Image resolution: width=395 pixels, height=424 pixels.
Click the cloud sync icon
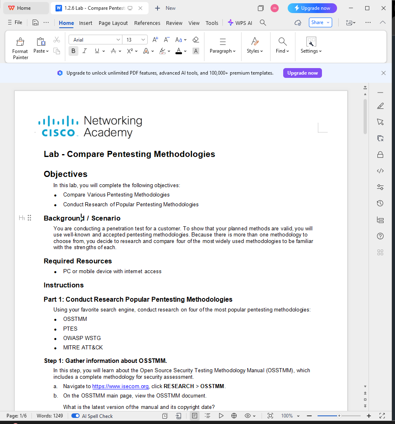(298, 23)
